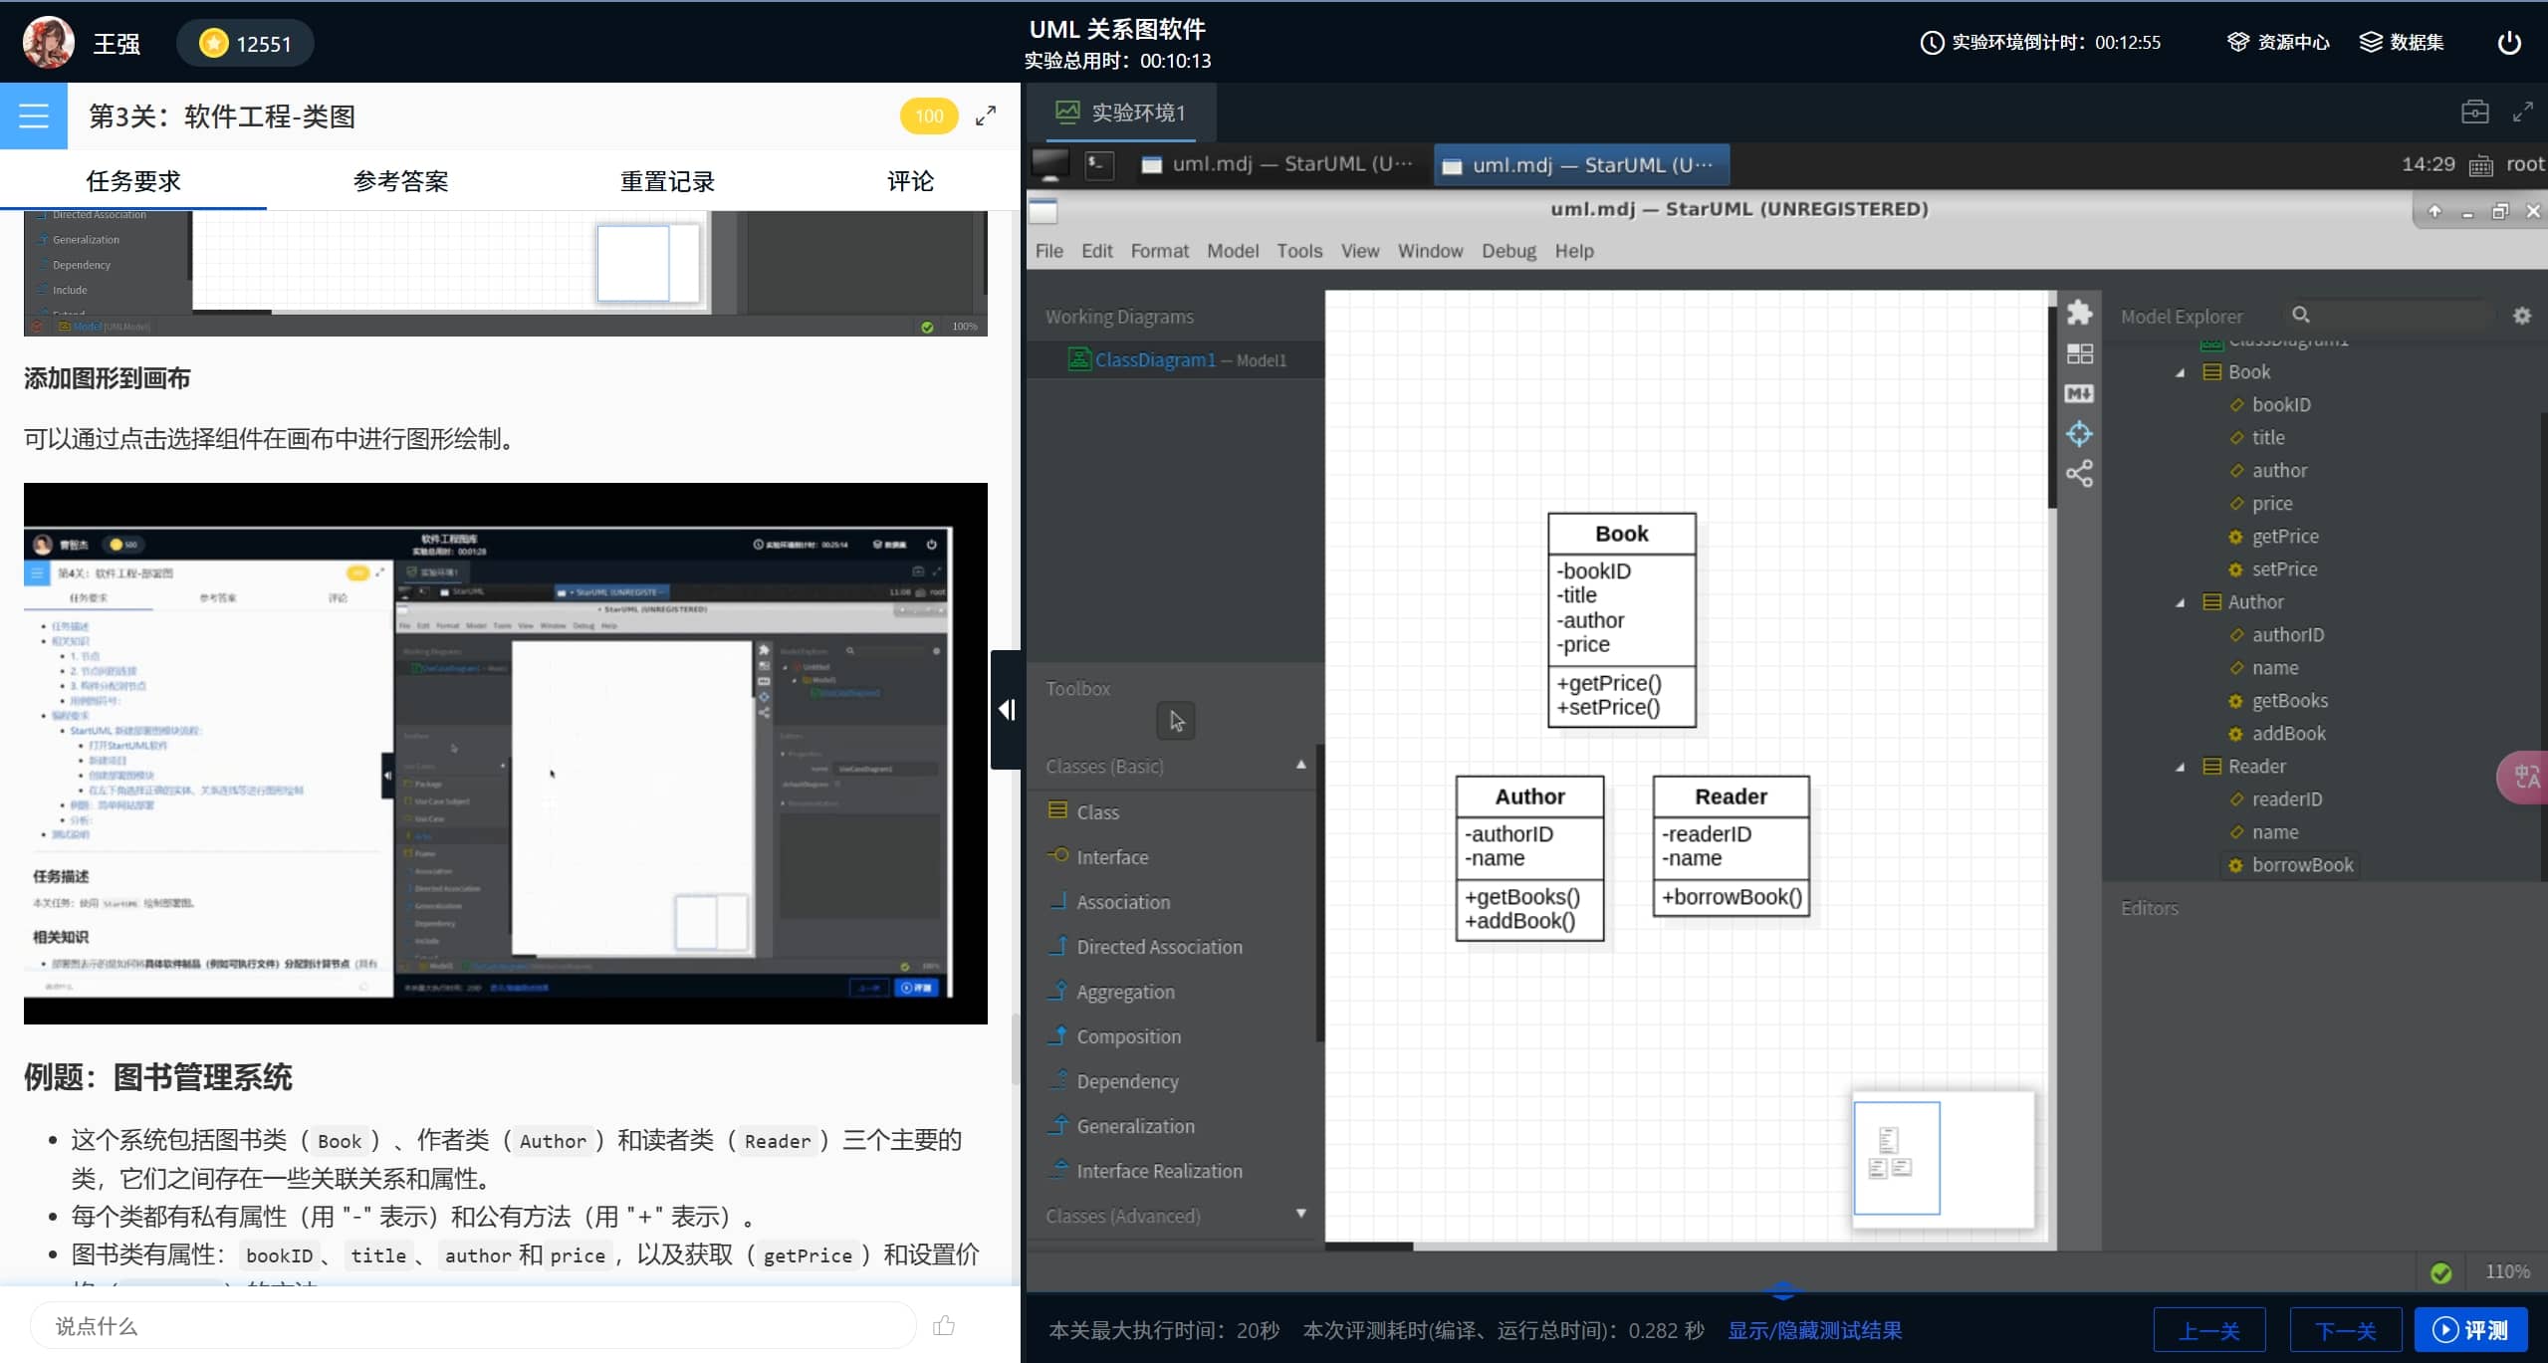Switch to the second uml.mdj StarUML taskbar window
2548x1363 pixels.
[1581, 164]
